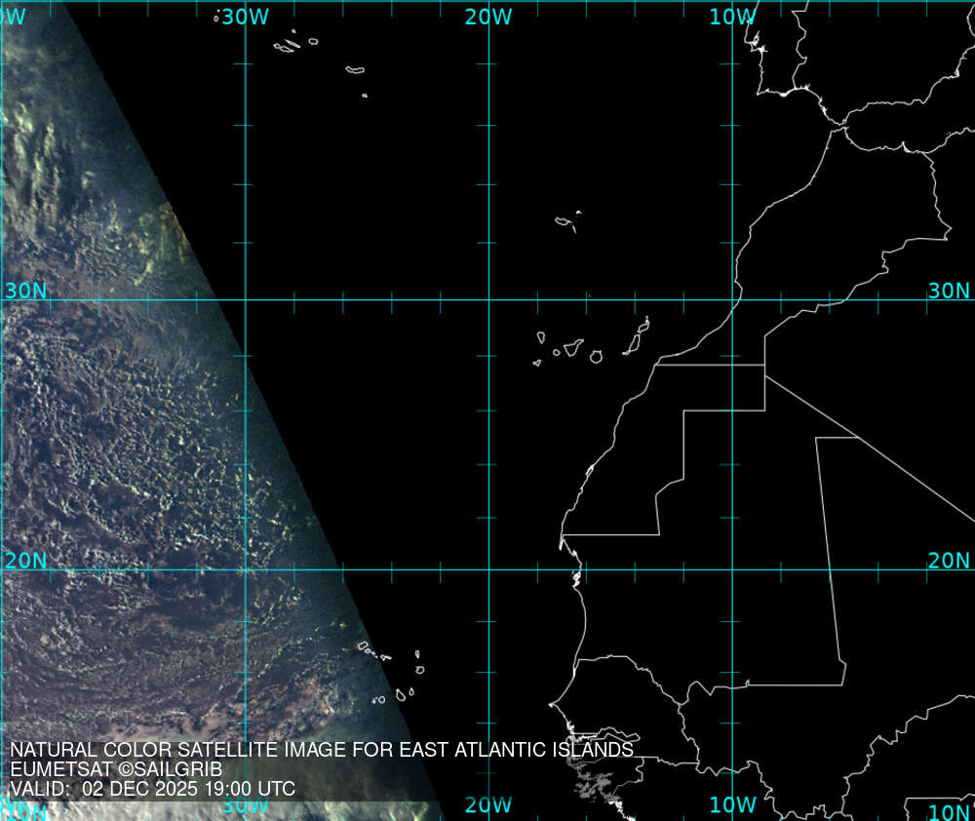Click the intersection of 20N and 10W gridlines
Viewport: 975px width, 821px height.
[x=732, y=570]
